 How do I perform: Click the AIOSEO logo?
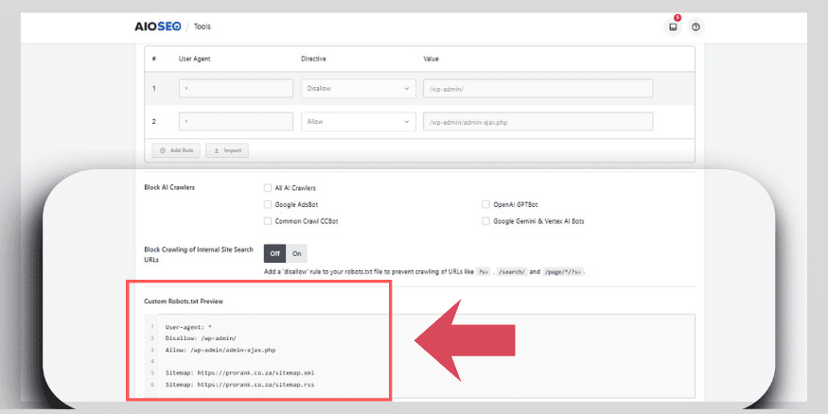(156, 26)
